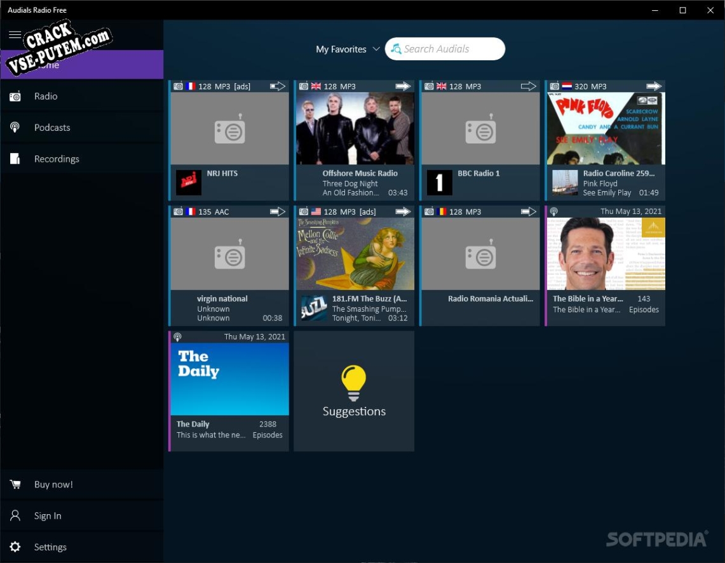This screenshot has width=725, height=563.
Task: Open the Suggestions tile
Action: coord(354,391)
